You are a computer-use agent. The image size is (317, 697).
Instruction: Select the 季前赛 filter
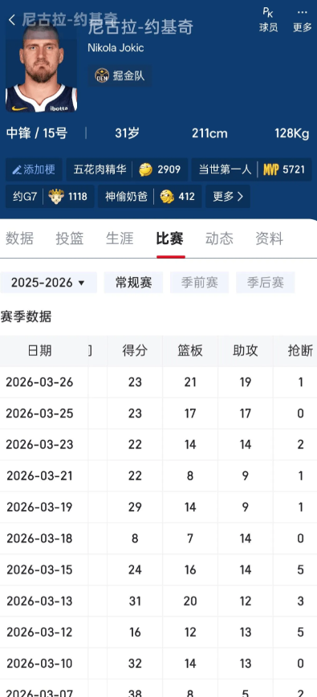[x=199, y=283]
